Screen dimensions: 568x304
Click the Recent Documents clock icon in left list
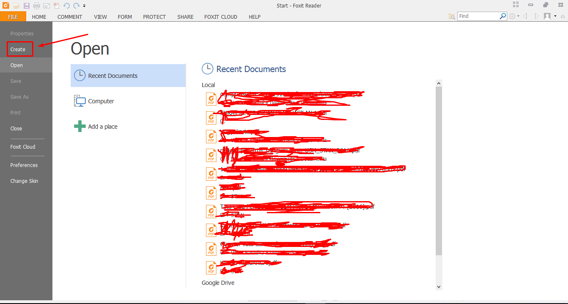pos(79,75)
